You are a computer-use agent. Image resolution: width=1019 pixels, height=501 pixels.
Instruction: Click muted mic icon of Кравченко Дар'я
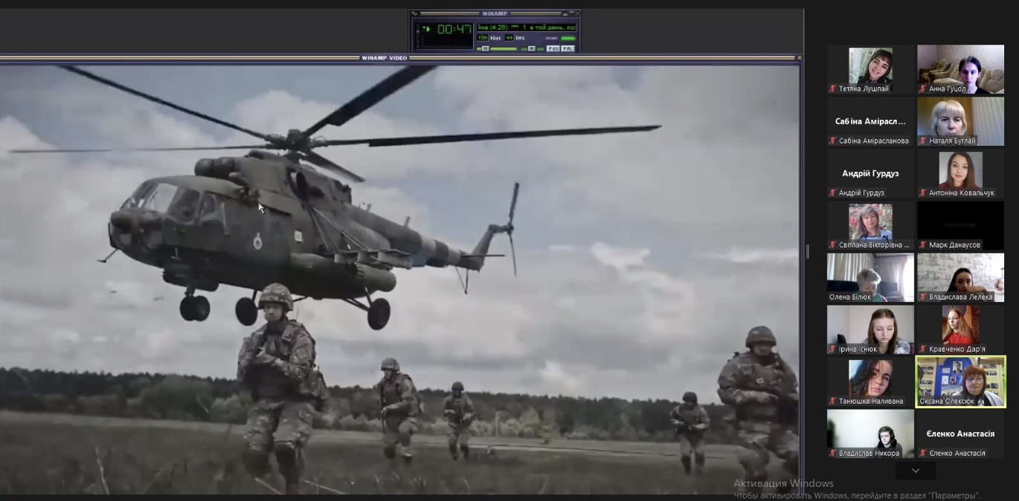pos(923,349)
